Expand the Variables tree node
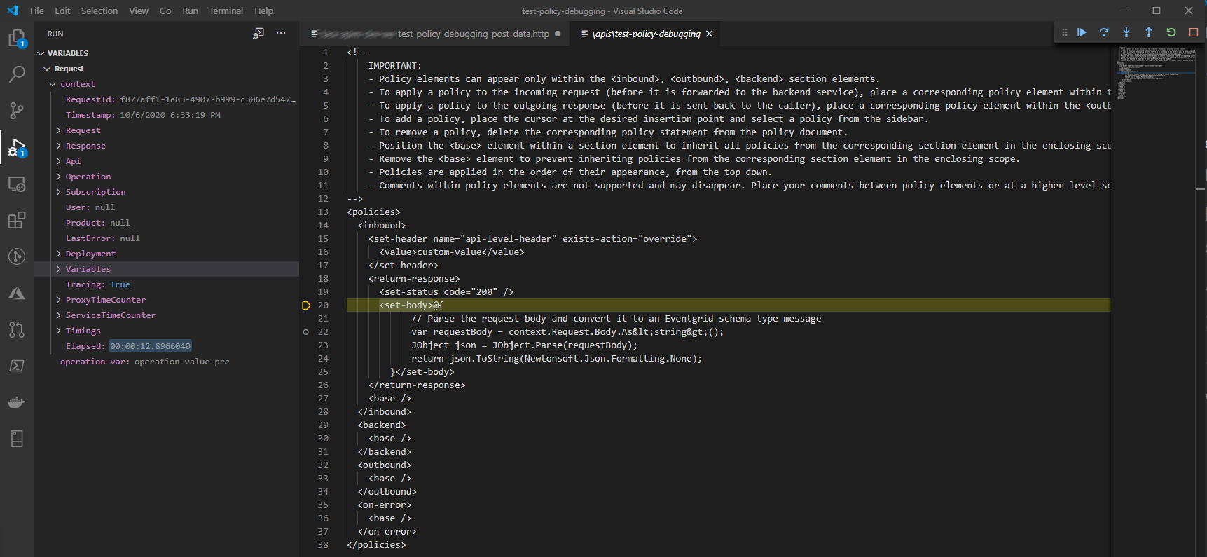1207x557 pixels. click(88, 269)
